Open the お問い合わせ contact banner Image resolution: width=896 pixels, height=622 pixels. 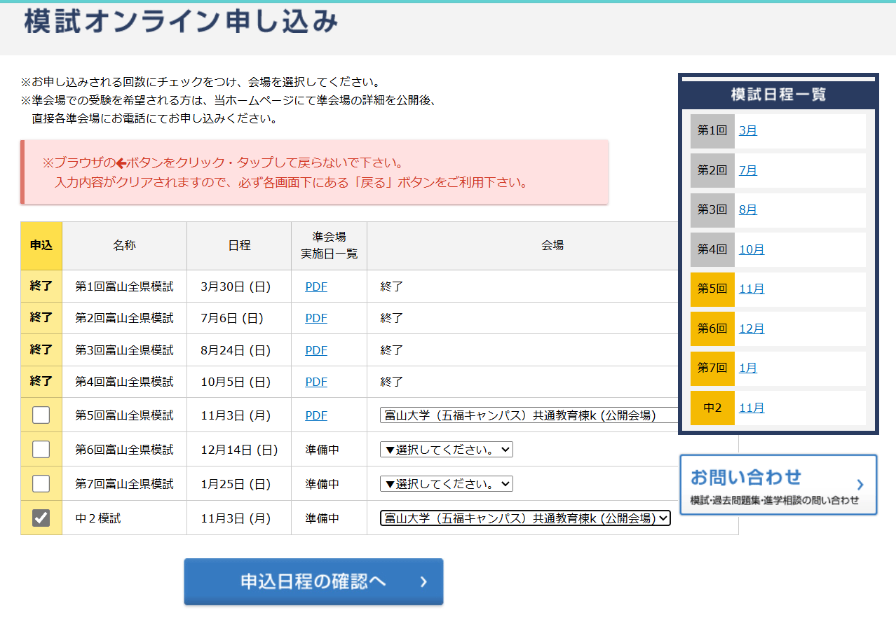(x=778, y=485)
